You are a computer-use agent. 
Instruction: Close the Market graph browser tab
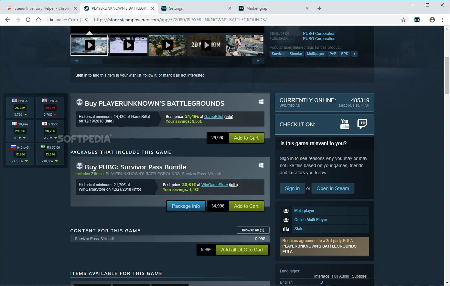click(x=307, y=8)
